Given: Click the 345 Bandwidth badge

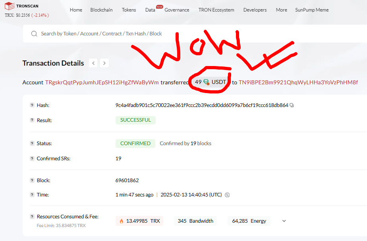Looking at the screenshot, I should coord(195,221).
